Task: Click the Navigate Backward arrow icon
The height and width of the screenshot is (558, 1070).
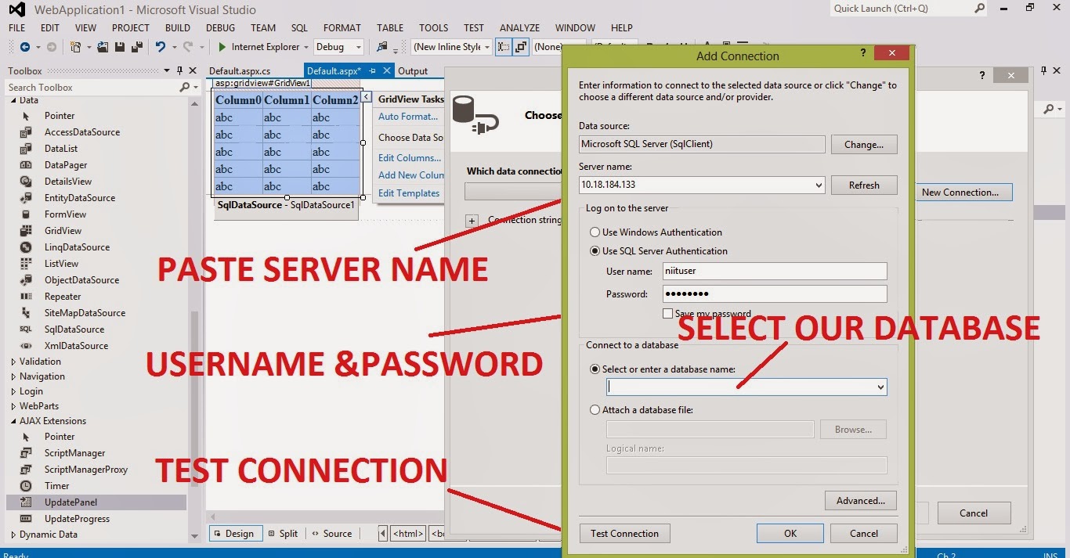Action: [25, 47]
